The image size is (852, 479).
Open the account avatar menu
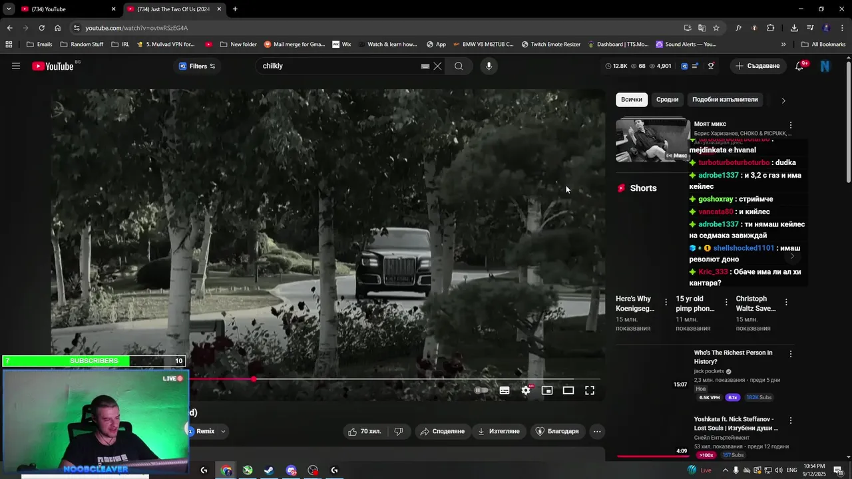pos(825,66)
